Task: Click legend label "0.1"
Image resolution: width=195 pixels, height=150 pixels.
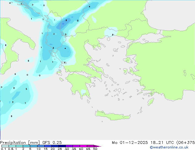Action: pyautogui.click(x=3, y=149)
